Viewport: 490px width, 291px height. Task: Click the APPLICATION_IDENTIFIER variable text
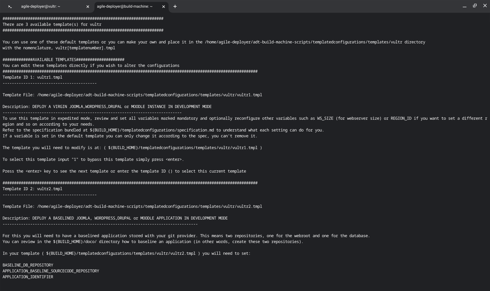[x=28, y=277]
